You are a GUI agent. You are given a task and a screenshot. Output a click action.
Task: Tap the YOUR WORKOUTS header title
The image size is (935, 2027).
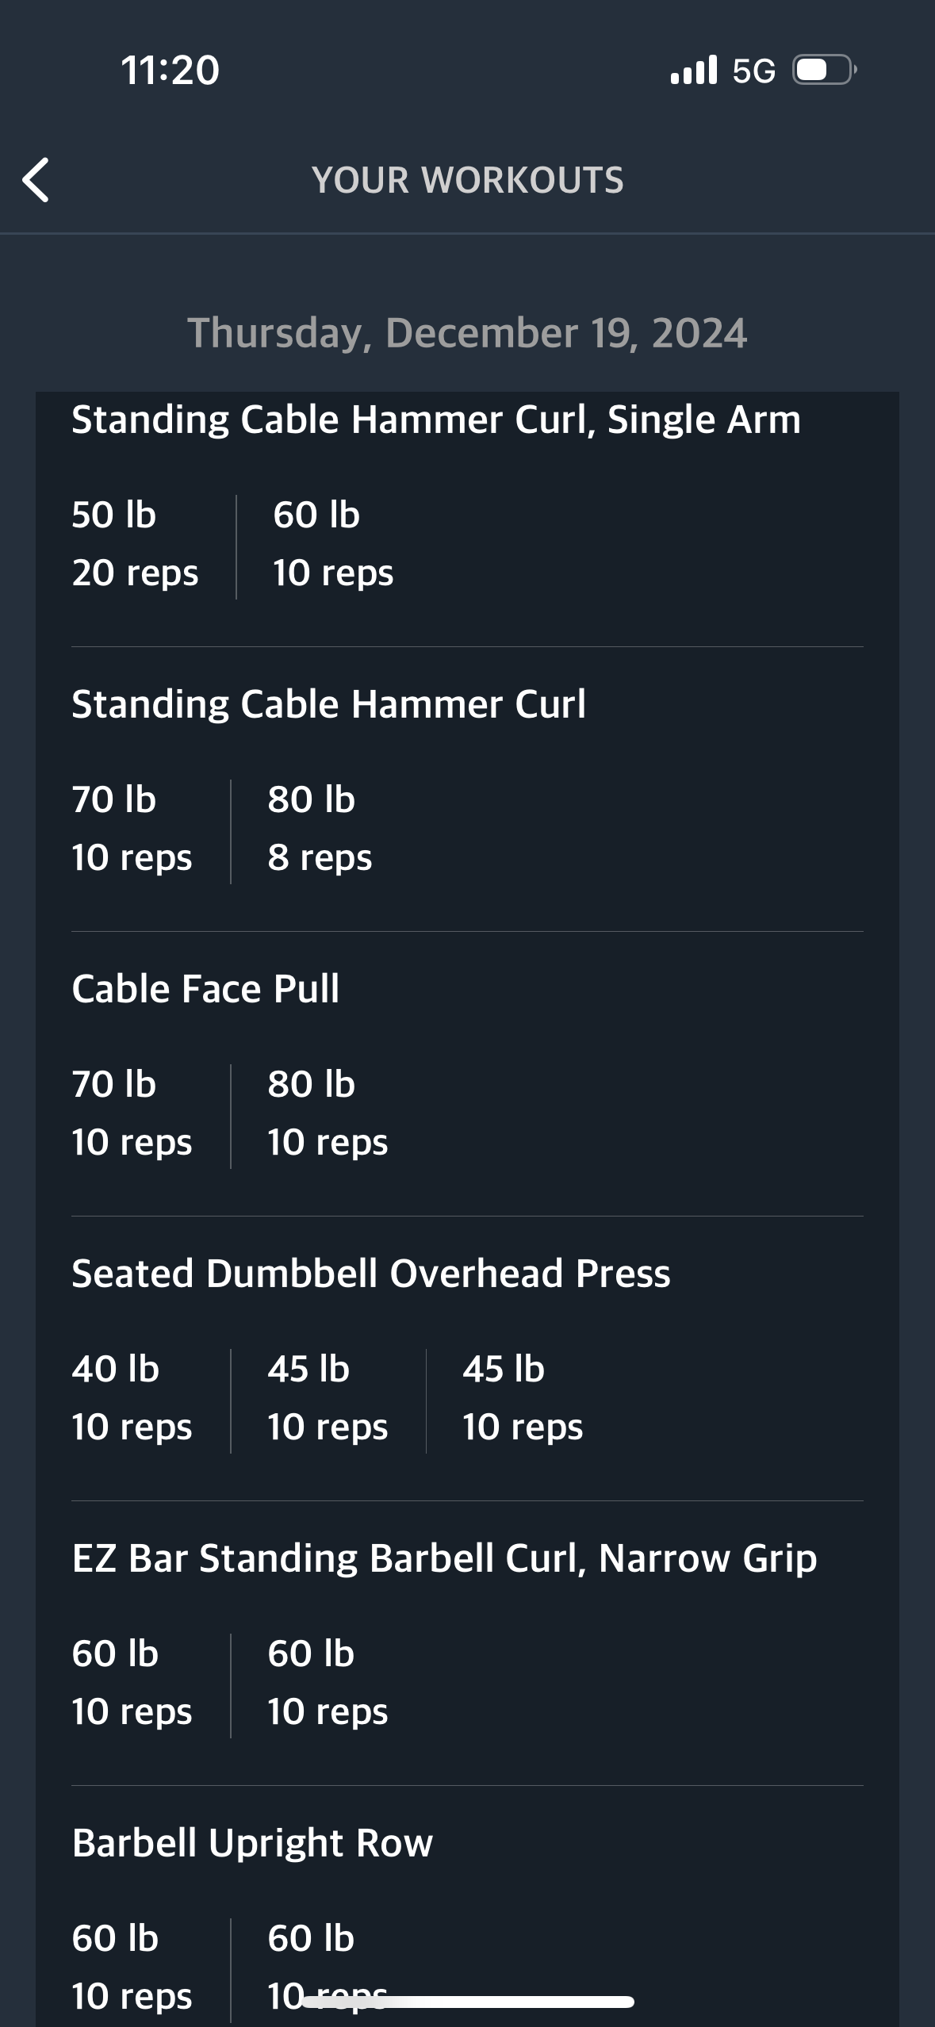tap(467, 180)
